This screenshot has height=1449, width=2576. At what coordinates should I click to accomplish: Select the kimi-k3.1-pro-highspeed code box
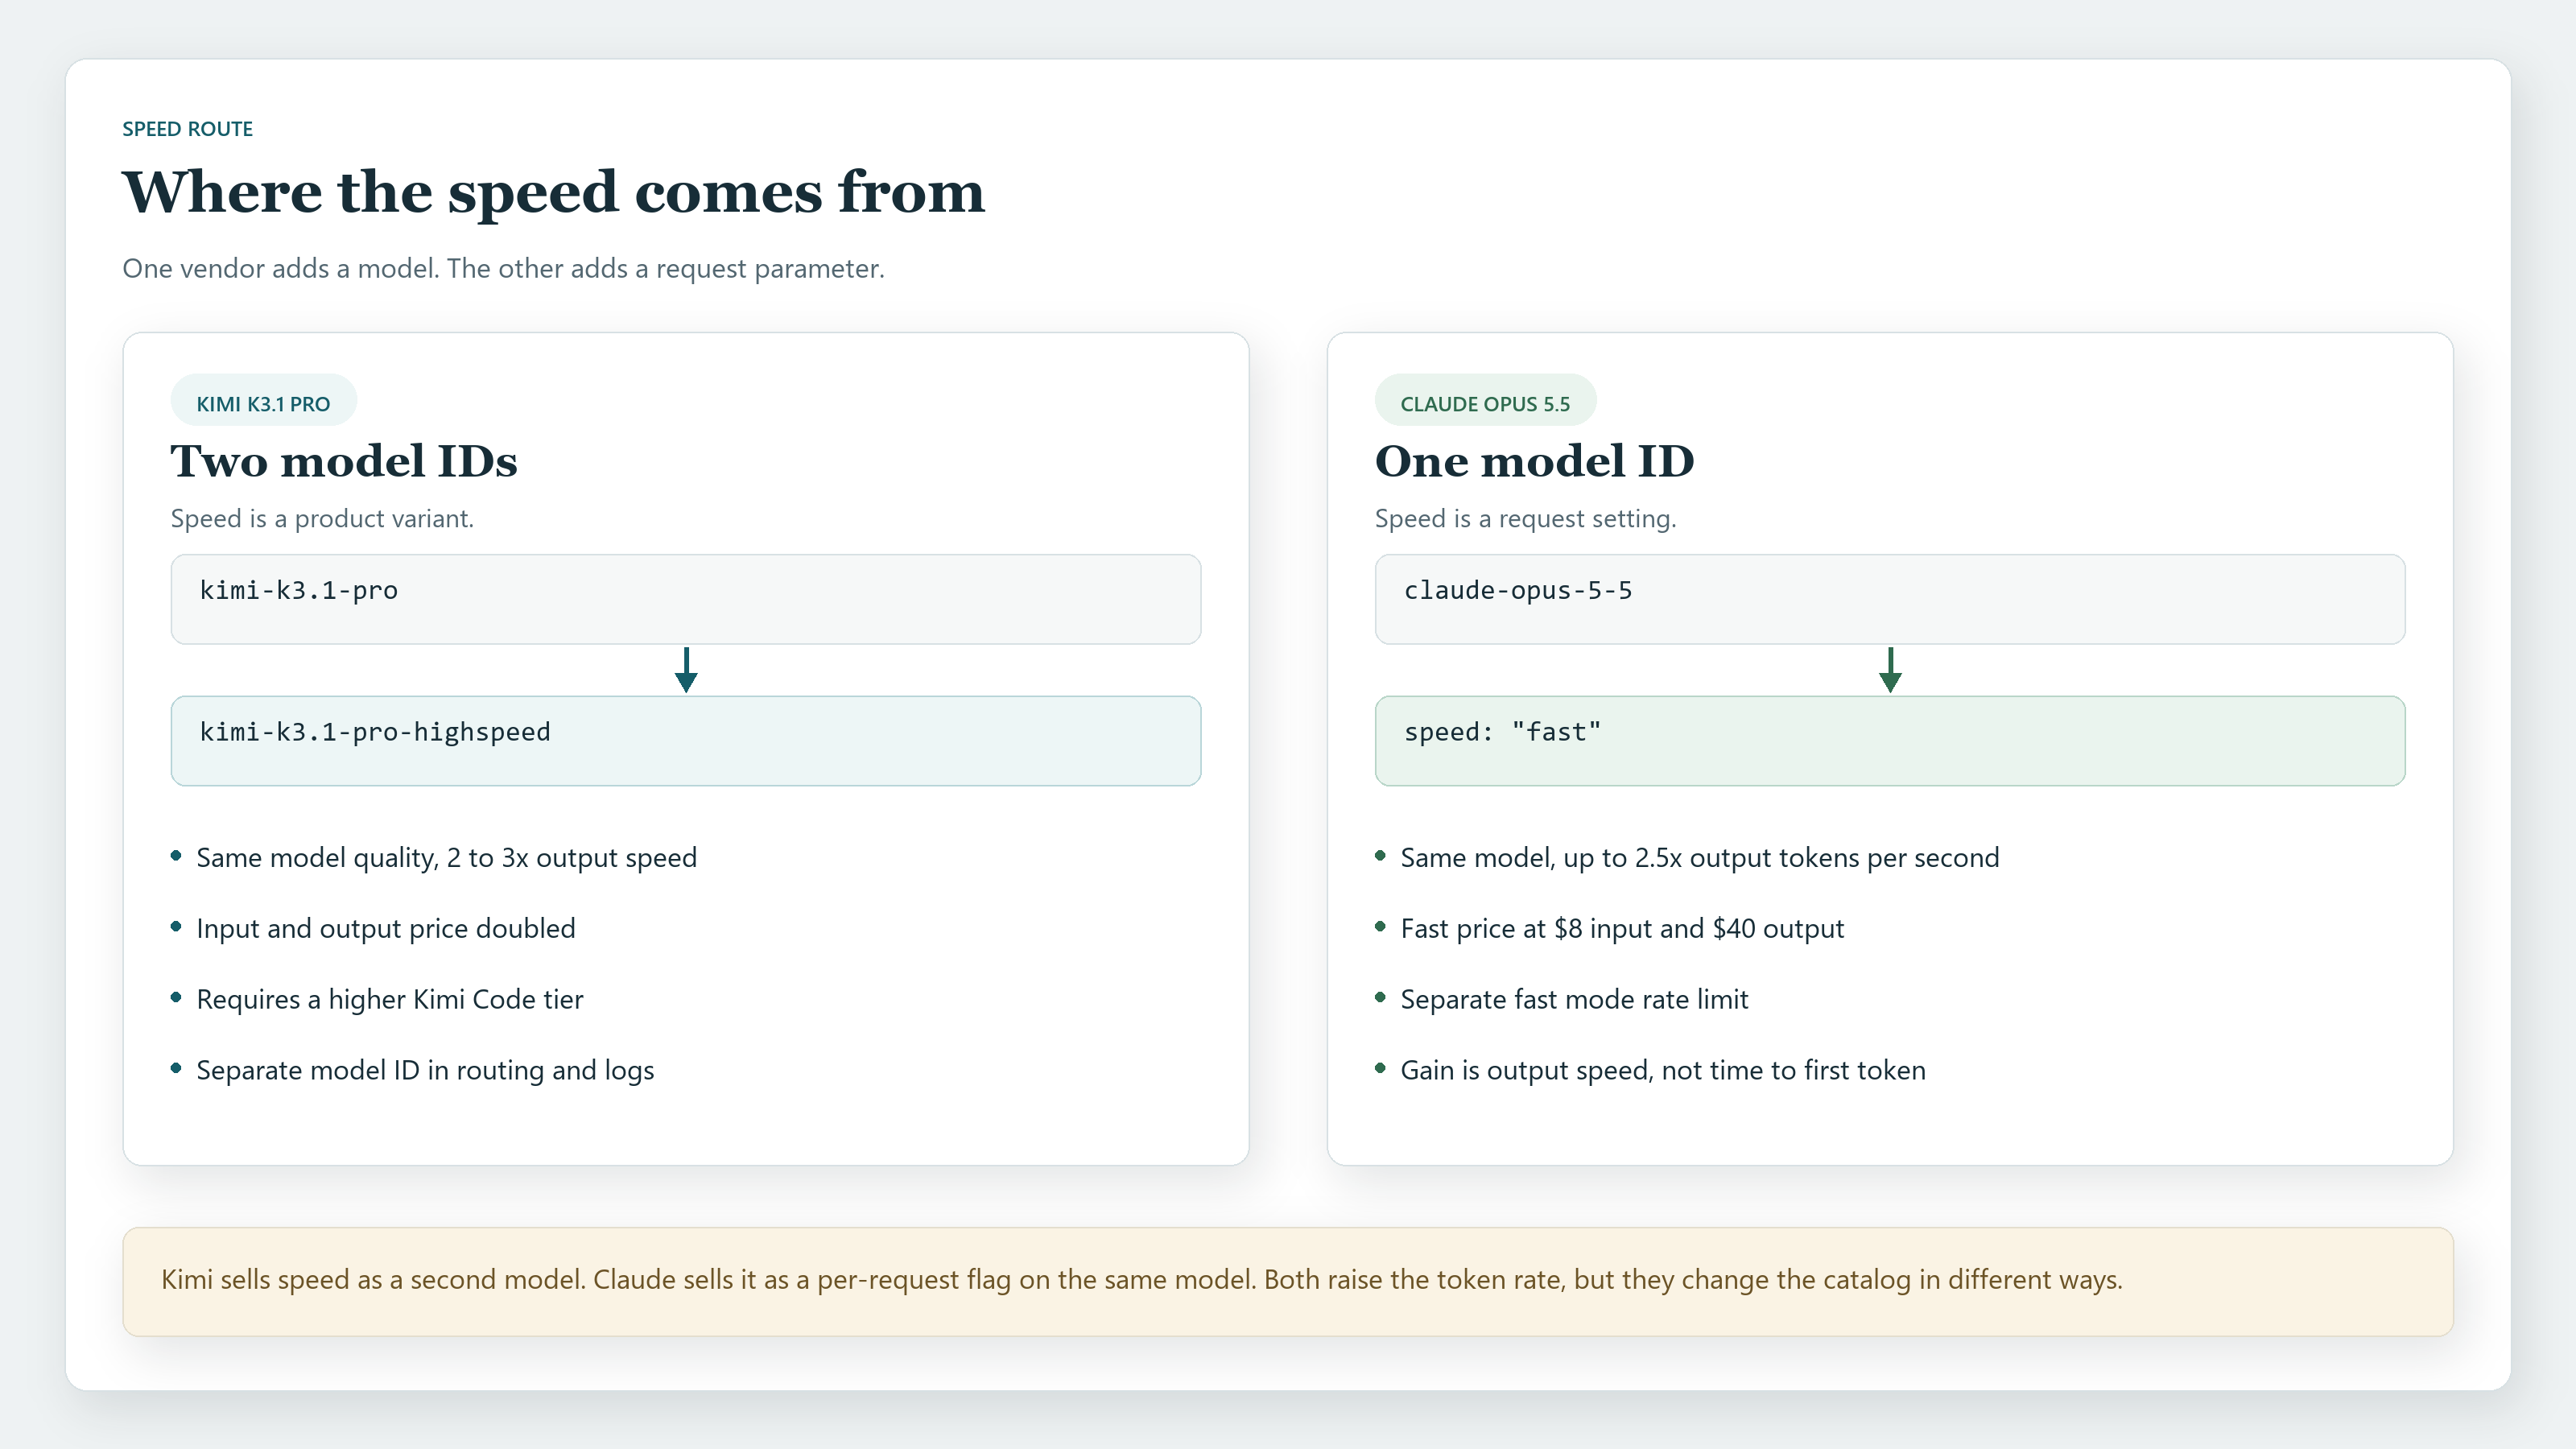point(686,741)
